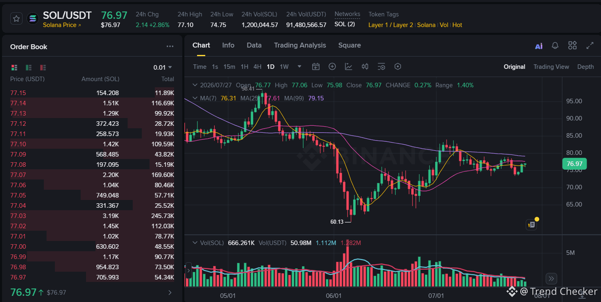Click the Amount (SOL) column header
The height and width of the screenshot is (302, 601).
tap(100, 79)
